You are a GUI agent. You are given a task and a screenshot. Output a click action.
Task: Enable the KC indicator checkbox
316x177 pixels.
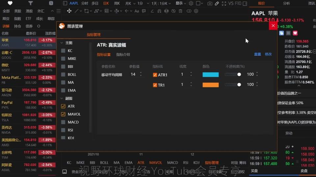pyautogui.click(x=63, y=51)
